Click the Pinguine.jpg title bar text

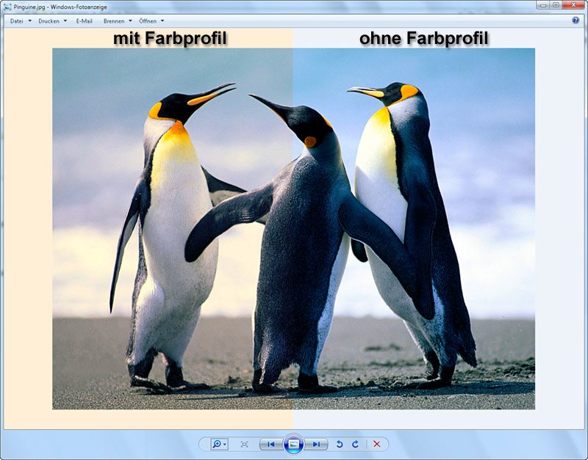pos(60,7)
